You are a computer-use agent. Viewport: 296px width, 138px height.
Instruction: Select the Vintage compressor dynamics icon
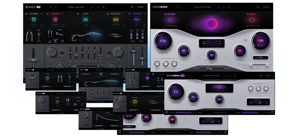[55, 19]
